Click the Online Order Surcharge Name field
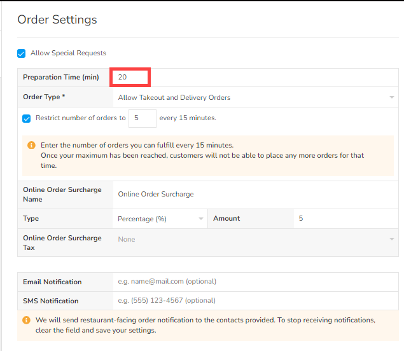Screen dimensions: 404x351 (x=254, y=195)
